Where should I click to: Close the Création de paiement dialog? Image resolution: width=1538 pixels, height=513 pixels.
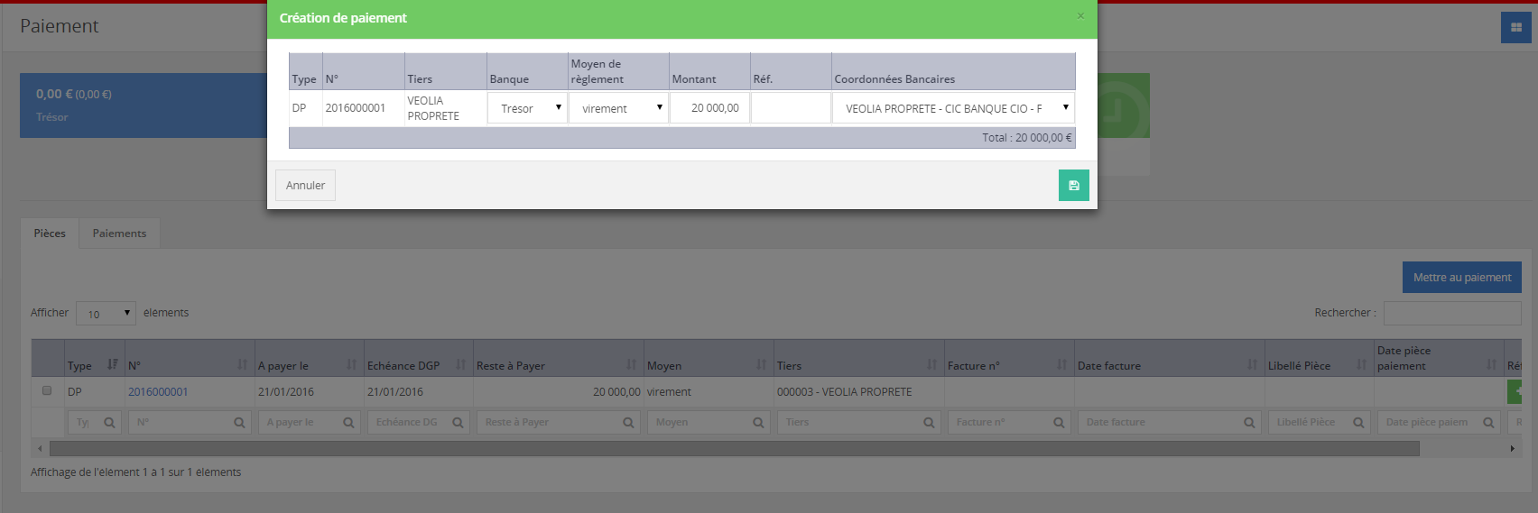1079,16
